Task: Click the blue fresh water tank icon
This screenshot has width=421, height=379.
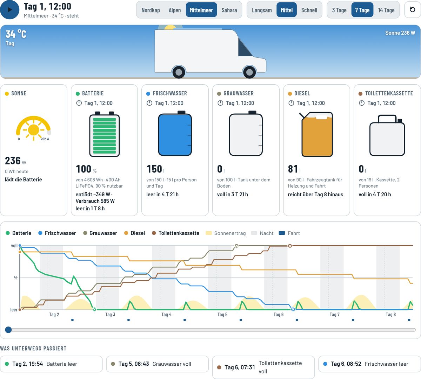Action: tap(175, 133)
